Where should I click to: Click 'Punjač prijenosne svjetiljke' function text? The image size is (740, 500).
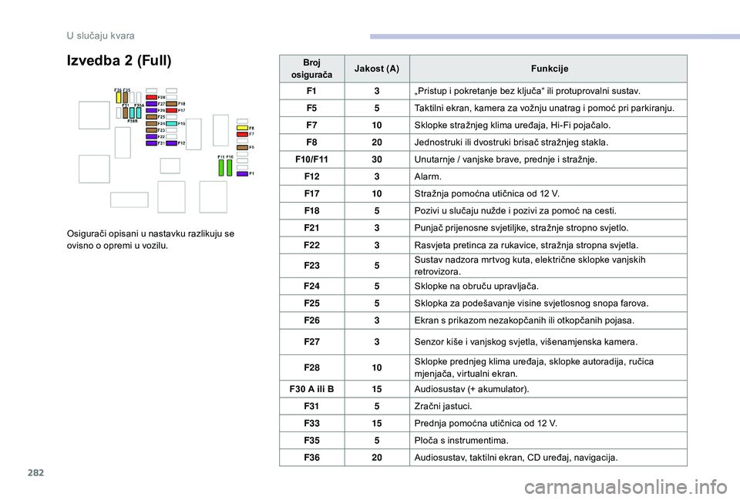[521, 228]
